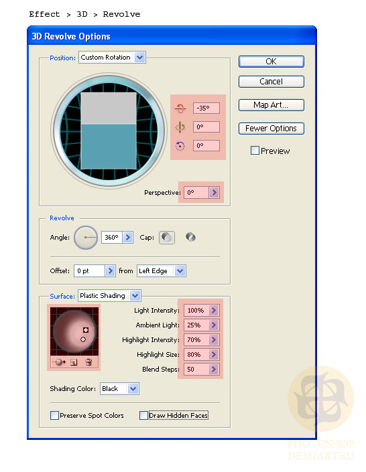Viewport: 366px width, 472px height.
Task: Click Fewer Options button
Action: pos(271,129)
